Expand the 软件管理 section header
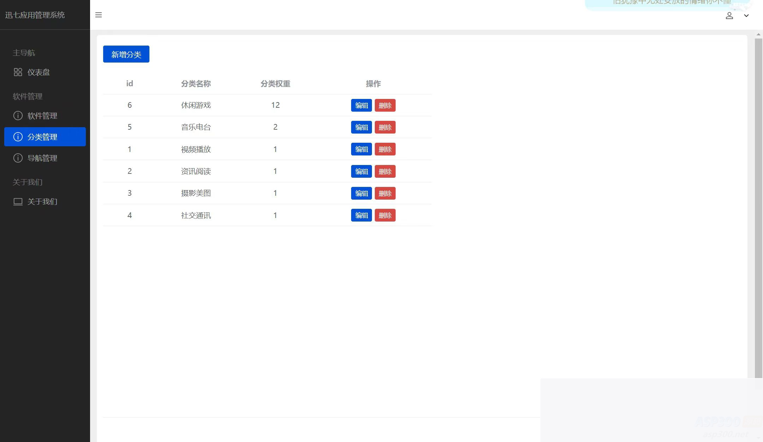This screenshot has height=442, width=763. 28,96
